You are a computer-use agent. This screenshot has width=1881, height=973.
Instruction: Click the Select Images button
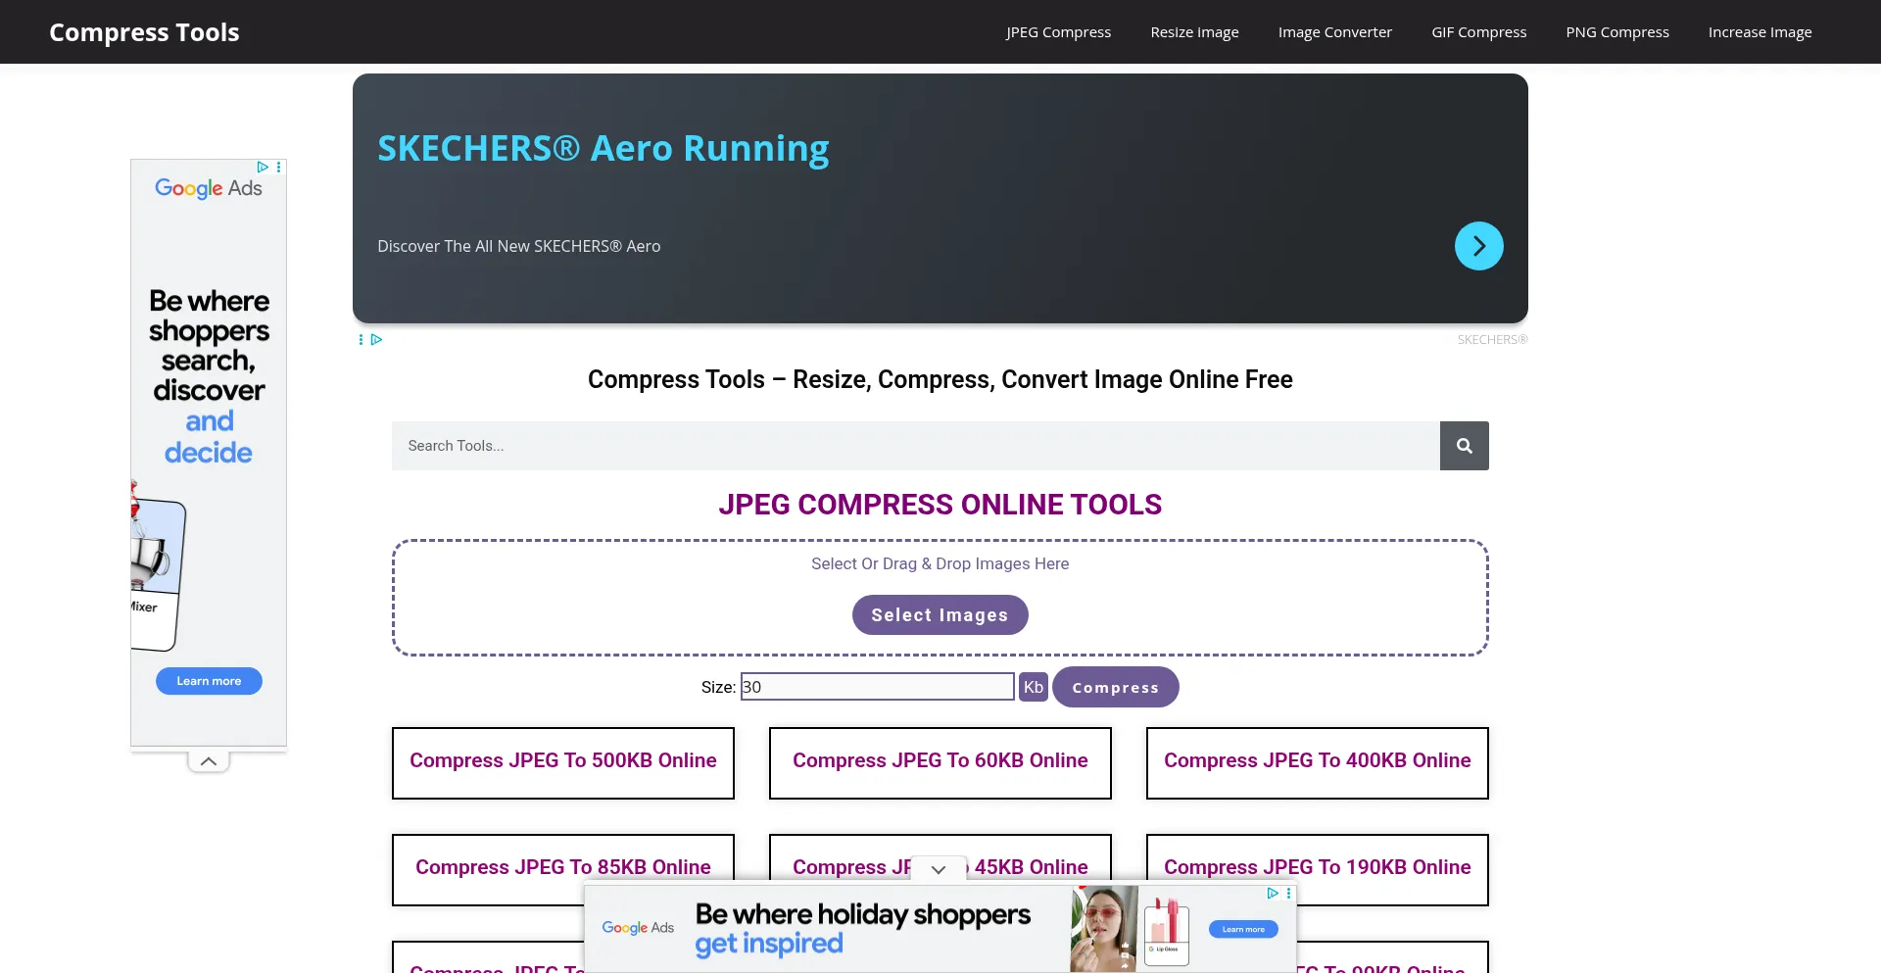[x=940, y=615]
